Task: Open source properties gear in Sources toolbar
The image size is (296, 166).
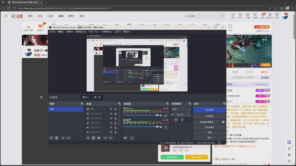Action: [99, 138]
